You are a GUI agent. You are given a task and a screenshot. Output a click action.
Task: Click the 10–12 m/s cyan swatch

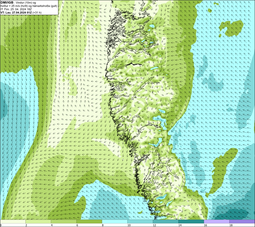pyautogui.click(x=140, y=221)
